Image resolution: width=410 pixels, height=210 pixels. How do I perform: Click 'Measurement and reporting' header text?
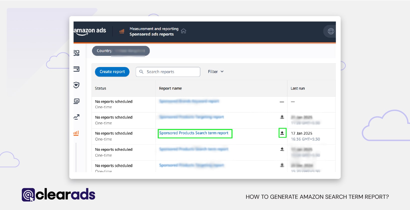154,29
